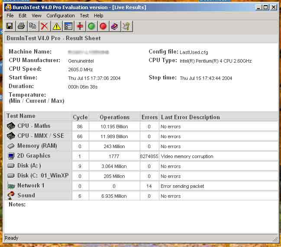The width and height of the screenshot is (281, 247).
Task: Click the Cycle column header
Action: pos(80,117)
